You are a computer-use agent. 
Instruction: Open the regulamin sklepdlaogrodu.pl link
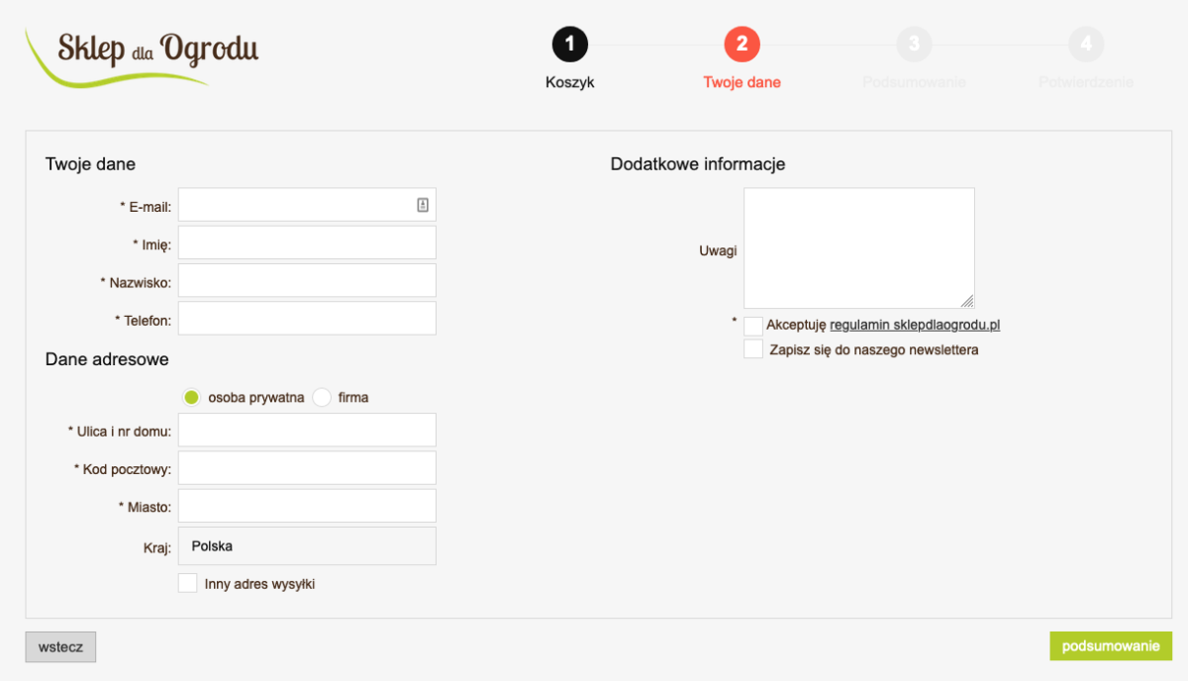pos(915,325)
